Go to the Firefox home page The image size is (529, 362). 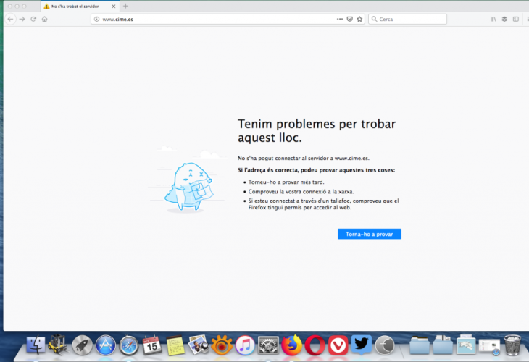(45, 19)
